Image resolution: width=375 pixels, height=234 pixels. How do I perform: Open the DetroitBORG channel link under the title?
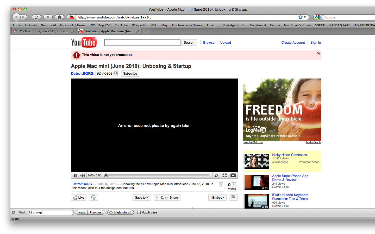[x=82, y=74]
